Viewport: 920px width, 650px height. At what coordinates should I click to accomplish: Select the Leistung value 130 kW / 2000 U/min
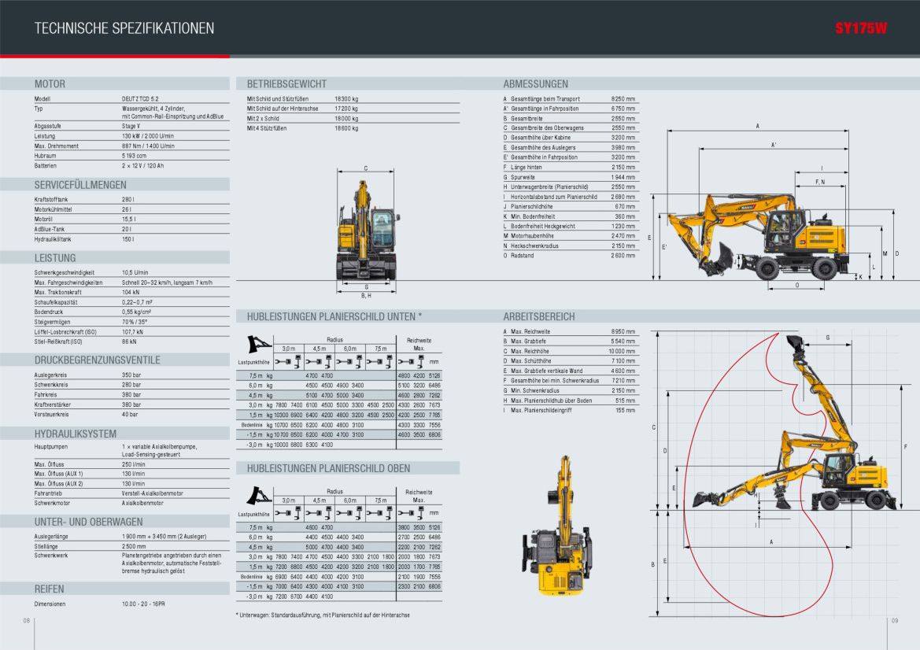(x=148, y=136)
